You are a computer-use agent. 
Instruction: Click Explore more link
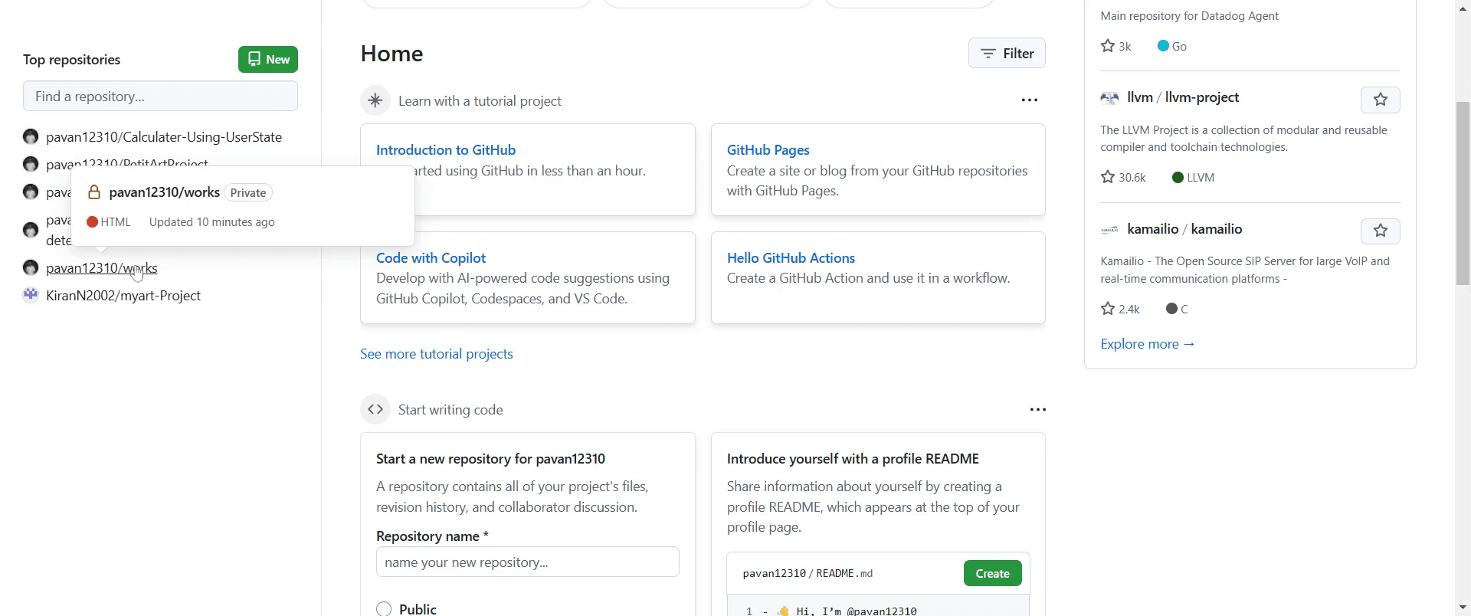(1148, 345)
